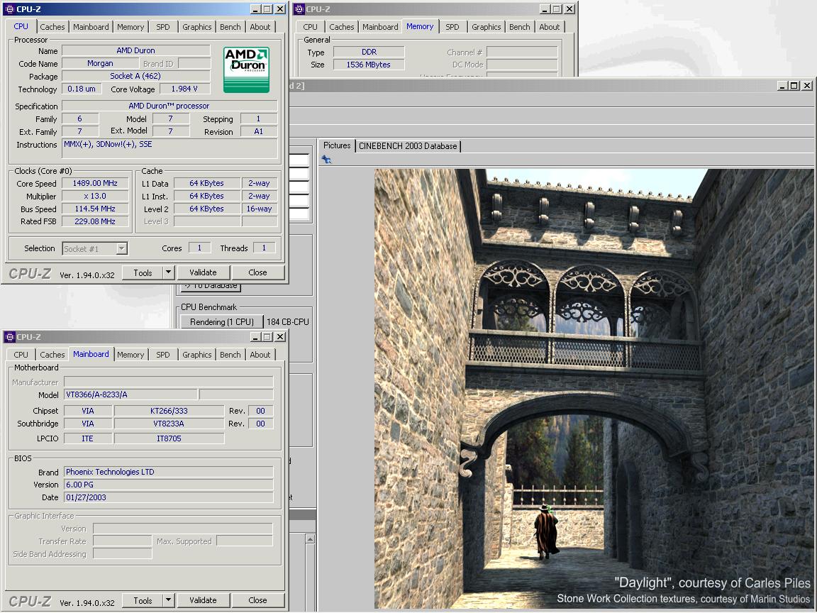This screenshot has width=817, height=613.
Task: Click the Daylight rendered castle image
Action: click(x=594, y=388)
